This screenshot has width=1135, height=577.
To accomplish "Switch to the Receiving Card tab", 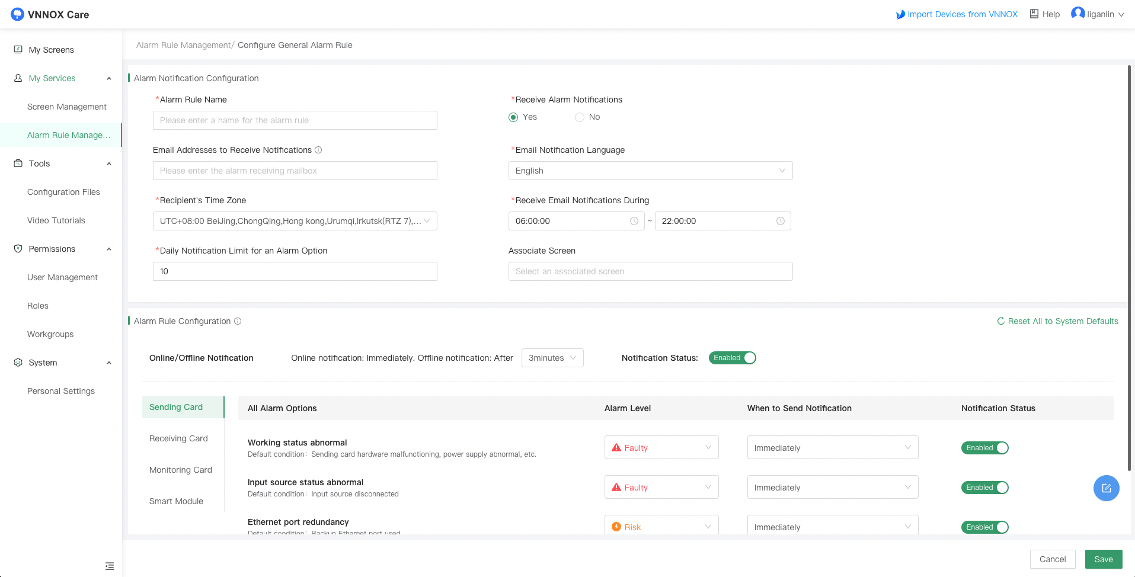I will tap(178, 438).
